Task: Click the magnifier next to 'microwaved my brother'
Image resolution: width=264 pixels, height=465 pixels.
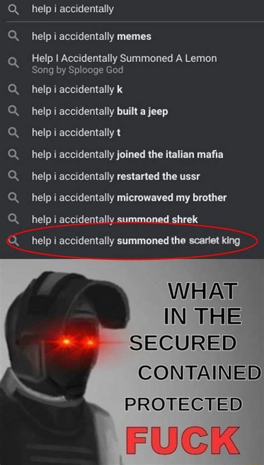Action: [13, 198]
